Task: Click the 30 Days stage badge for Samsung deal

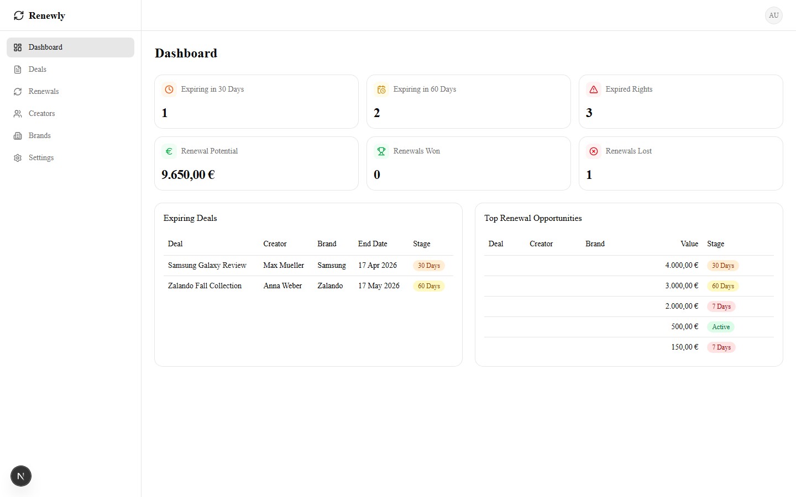Action: pos(429,265)
